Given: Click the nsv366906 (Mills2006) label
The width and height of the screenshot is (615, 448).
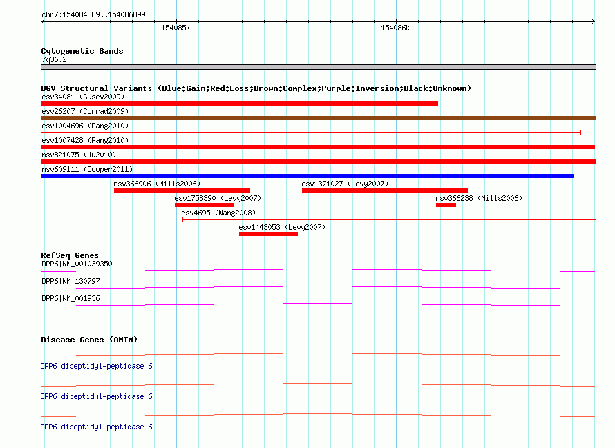Looking at the screenshot, I should coord(157,184).
